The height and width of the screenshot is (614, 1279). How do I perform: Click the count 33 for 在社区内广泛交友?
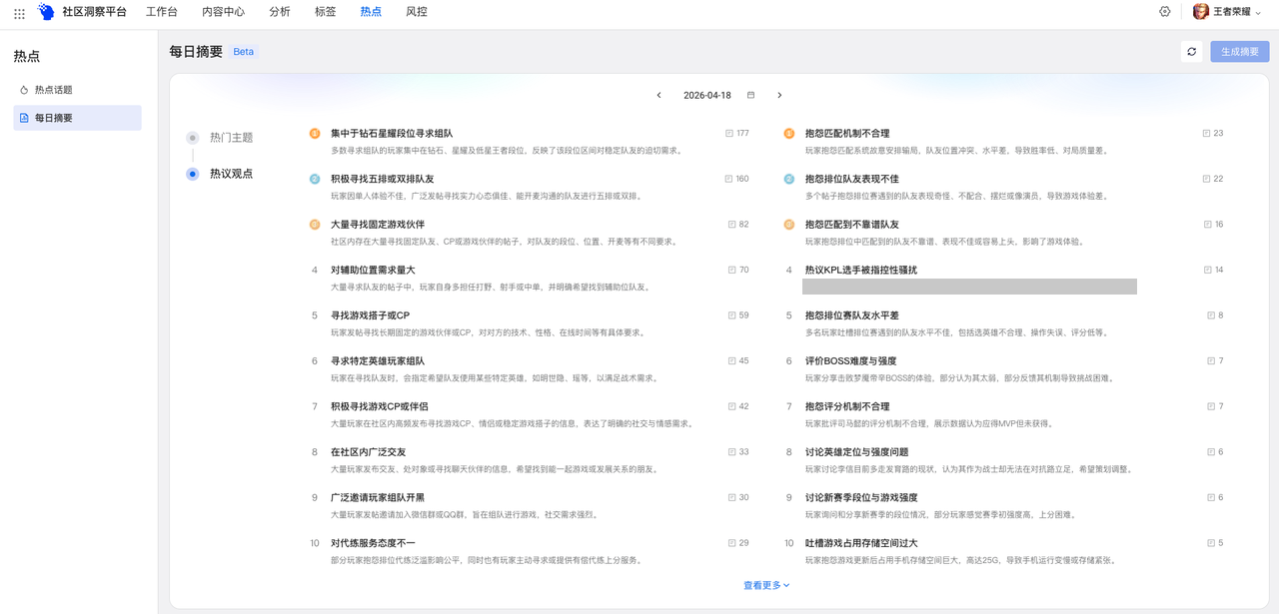point(743,451)
